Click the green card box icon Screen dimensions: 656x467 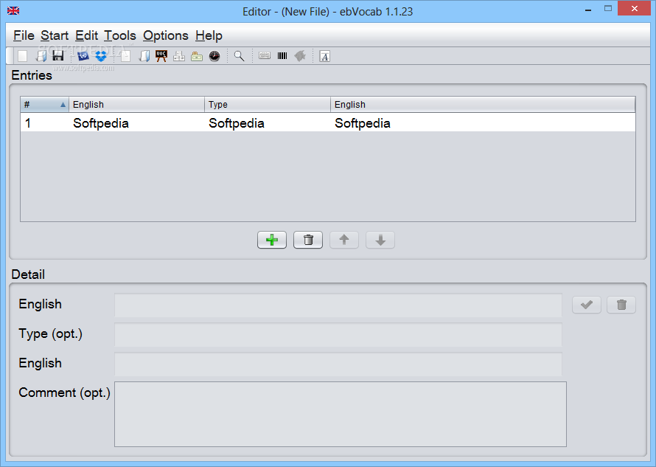[197, 56]
